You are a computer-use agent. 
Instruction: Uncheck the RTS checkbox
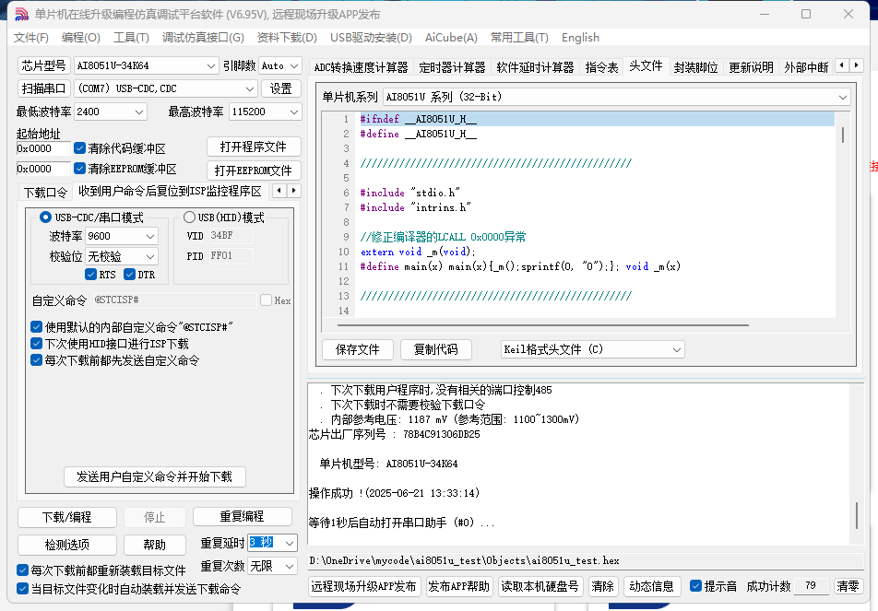tap(90, 275)
